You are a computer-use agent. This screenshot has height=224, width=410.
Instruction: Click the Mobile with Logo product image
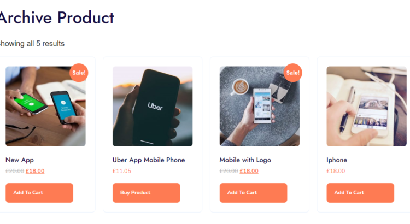click(x=259, y=107)
